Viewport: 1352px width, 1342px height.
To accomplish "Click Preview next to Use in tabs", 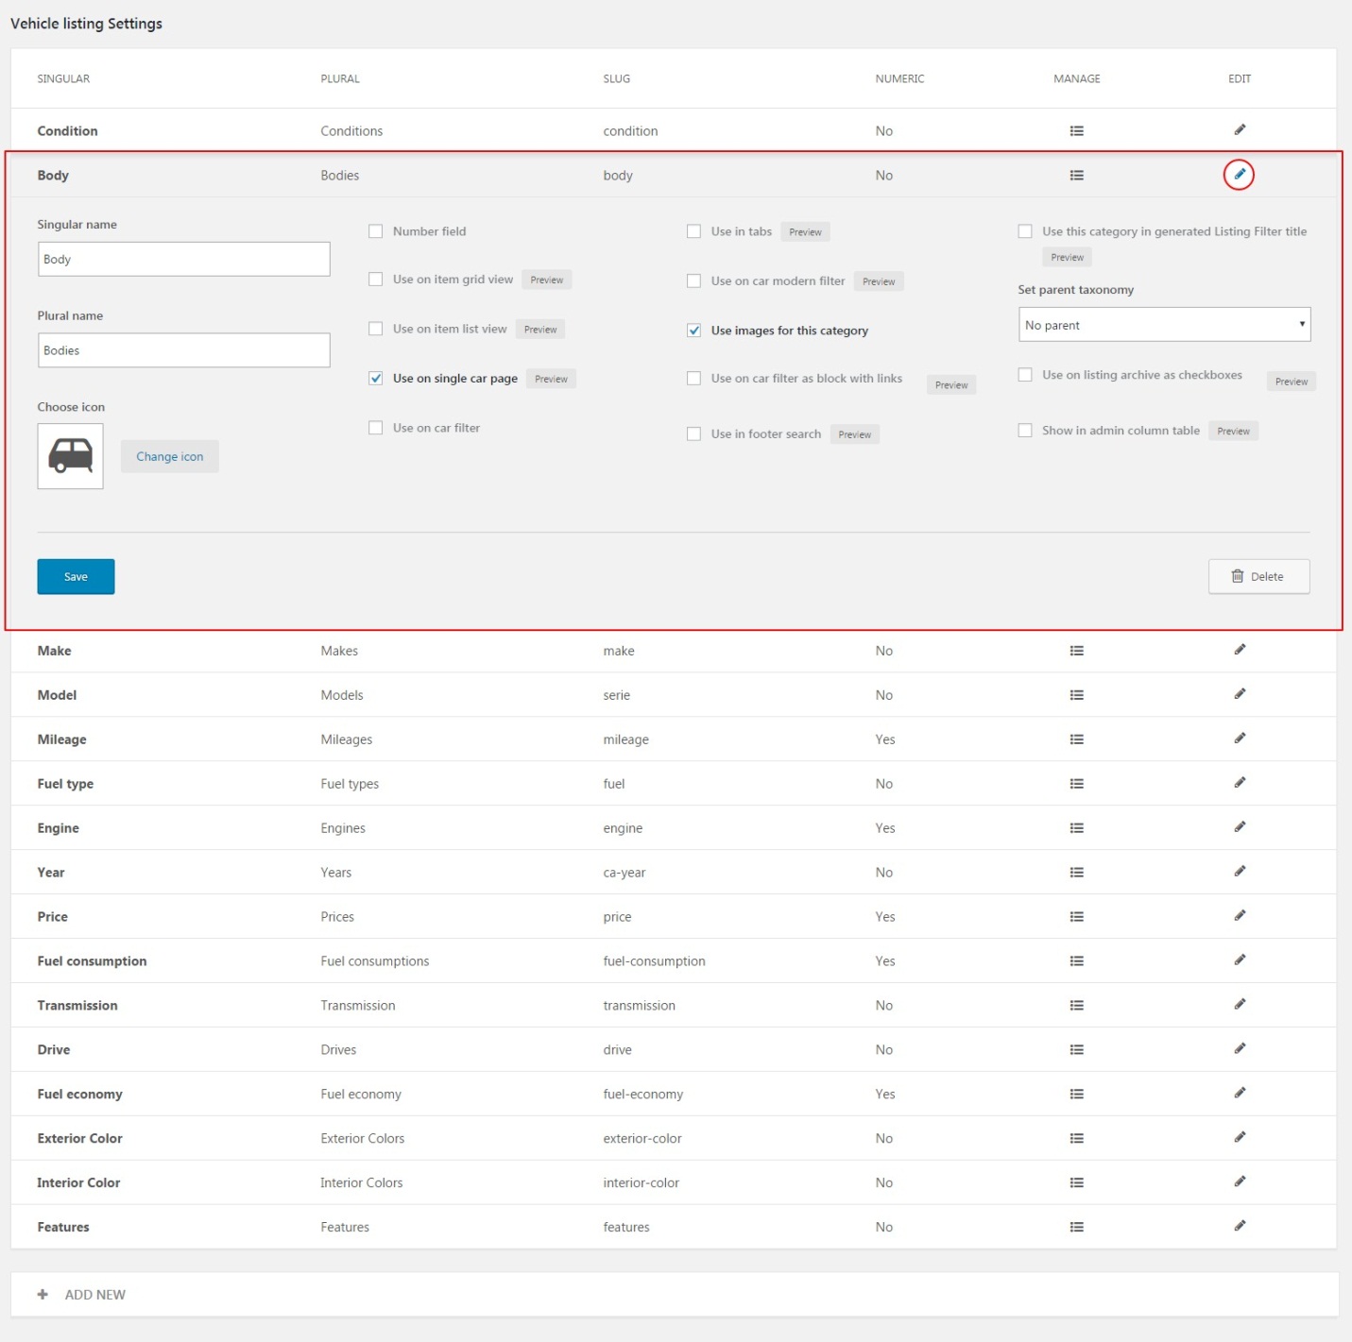I will pyautogui.click(x=805, y=232).
